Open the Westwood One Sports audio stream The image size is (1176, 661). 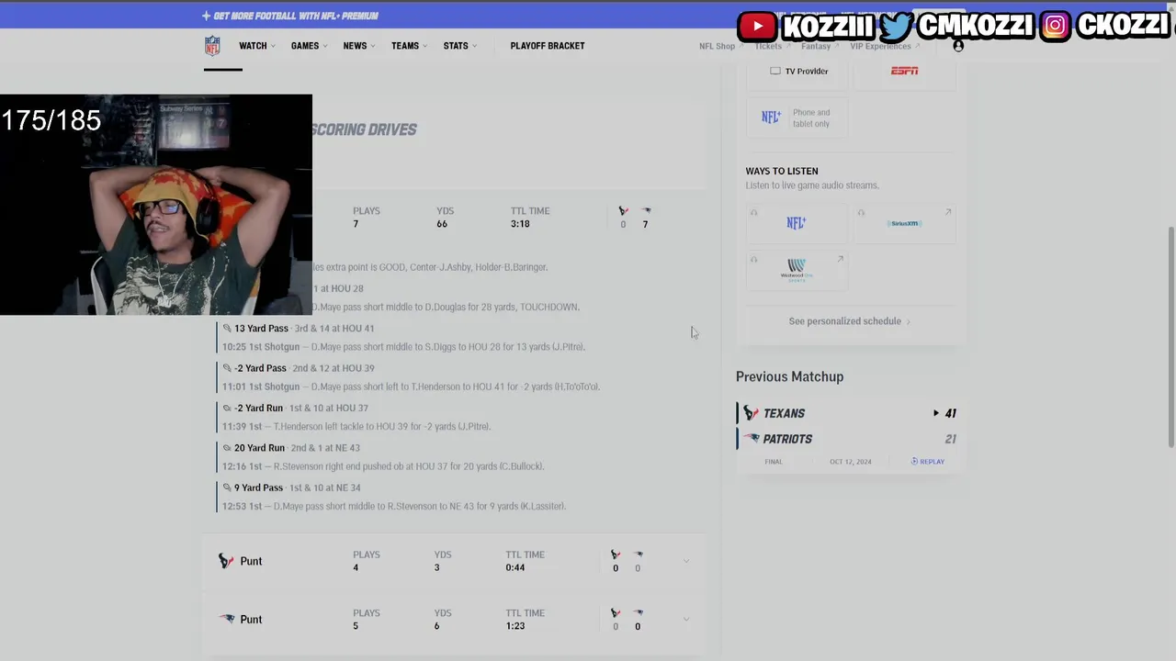[x=797, y=271]
